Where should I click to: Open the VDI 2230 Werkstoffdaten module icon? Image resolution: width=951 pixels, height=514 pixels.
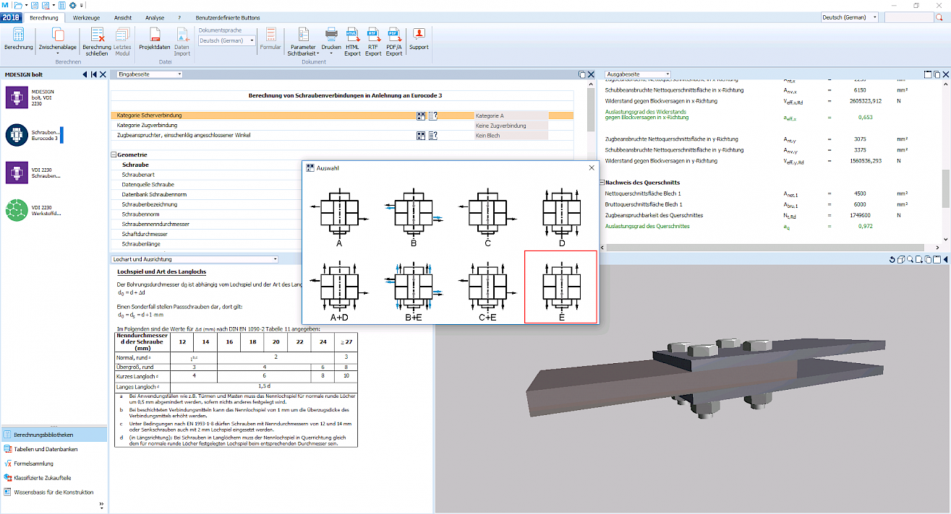pyautogui.click(x=17, y=210)
